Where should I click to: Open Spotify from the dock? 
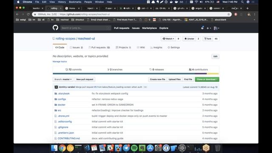(x=134, y=148)
